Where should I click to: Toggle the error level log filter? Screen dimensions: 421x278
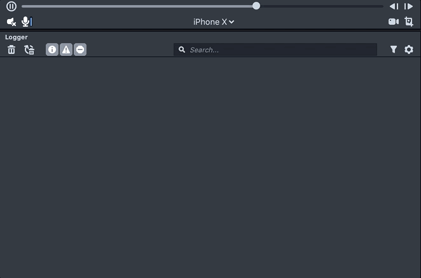(80, 50)
